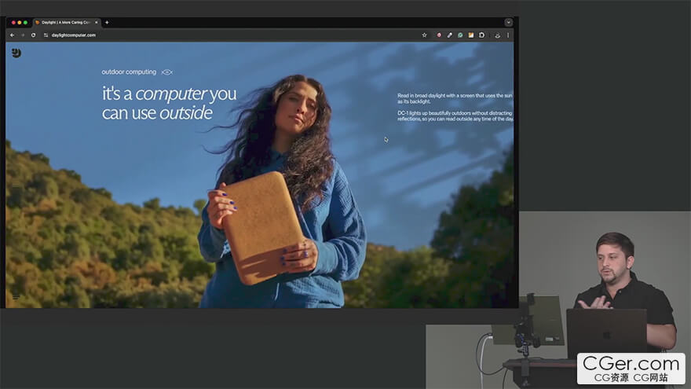
Task: Click the outdoor computing label
Action: pyautogui.click(x=129, y=72)
